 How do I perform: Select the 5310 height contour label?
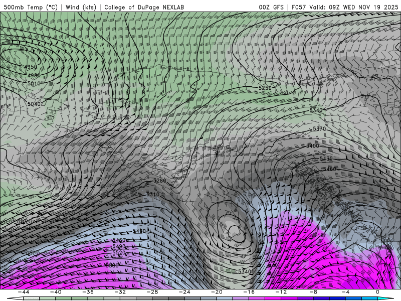click(153, 195)
